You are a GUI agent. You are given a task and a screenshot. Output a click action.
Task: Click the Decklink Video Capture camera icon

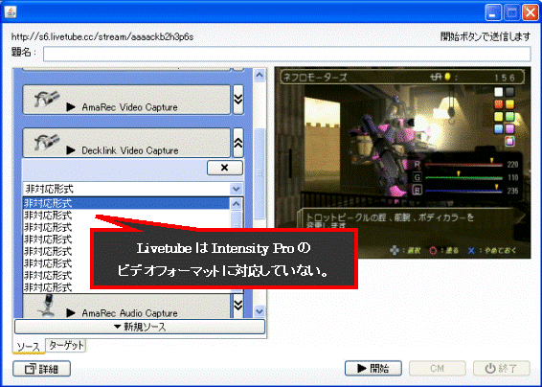(x=47, y=143)
